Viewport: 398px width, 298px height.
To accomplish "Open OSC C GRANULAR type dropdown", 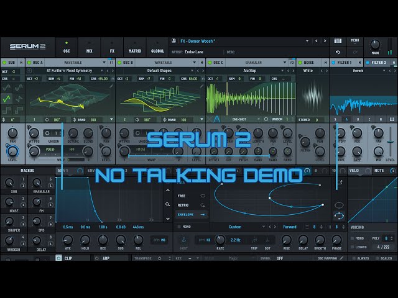I will click(258, 62).
